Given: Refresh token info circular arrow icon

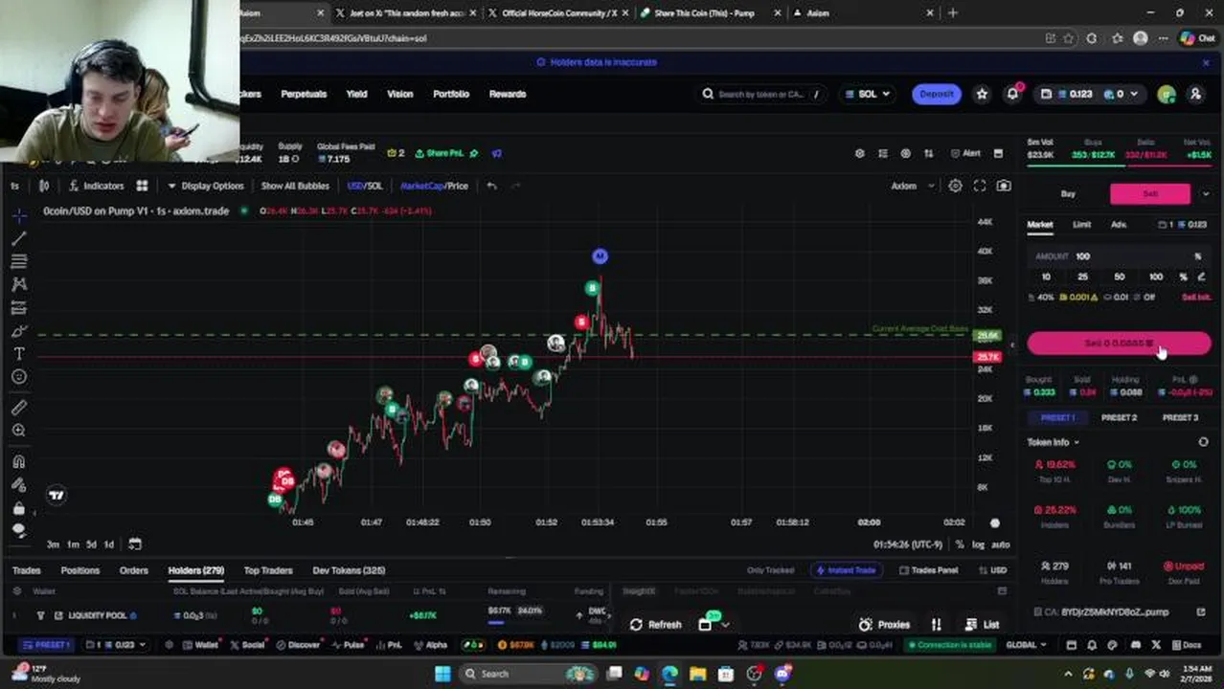Looking at the screenshot, I should 1203,442.
